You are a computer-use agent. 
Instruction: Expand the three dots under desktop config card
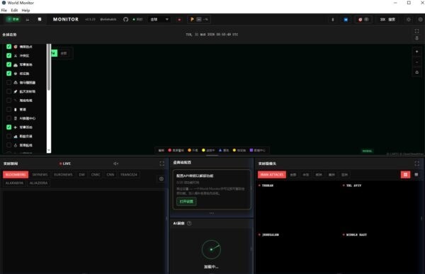tap(212, 213)
